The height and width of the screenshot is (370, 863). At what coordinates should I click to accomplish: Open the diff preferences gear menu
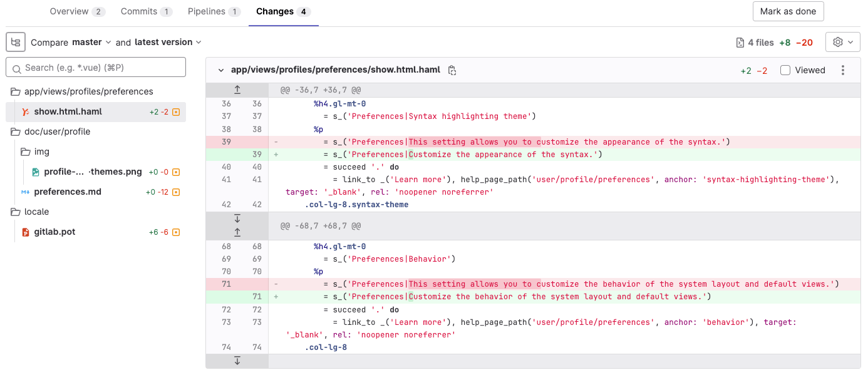pyautogui.click(x=842, y=42)
